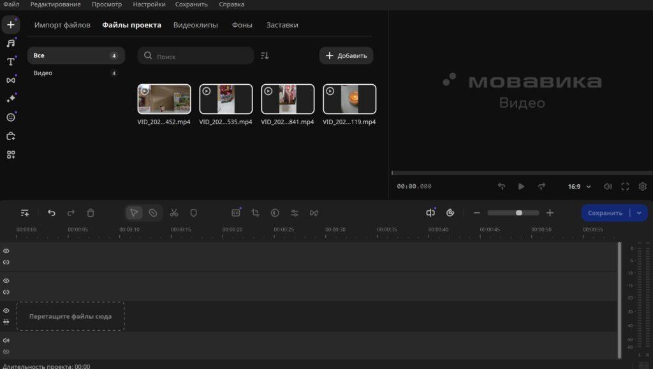Switch to Фоны tab
The height and width of the screenshot is (369, 653).
242,25
